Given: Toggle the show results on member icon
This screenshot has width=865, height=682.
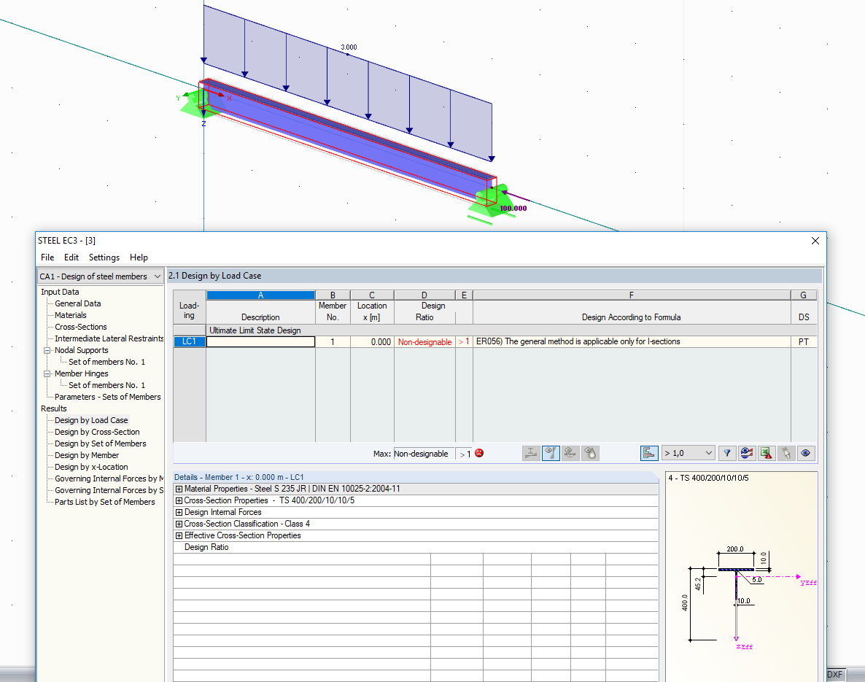Looking at the screenshot, I should pyautogui.click(x=551, y=454).
